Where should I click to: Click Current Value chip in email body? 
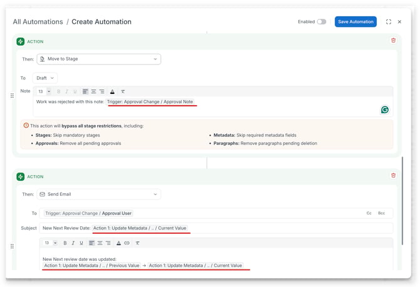pyautogui.click(x=195, y=266)
